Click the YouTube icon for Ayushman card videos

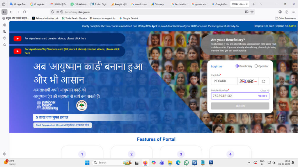[x=17, y=39]
